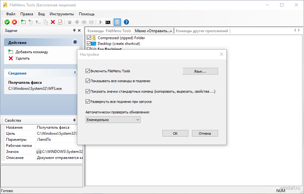Image resolution: width=304 pixels, height=194 pixels.
Task: Uncheck the Compressed (zipped) Folder checkbox
Action: (89, 38)
